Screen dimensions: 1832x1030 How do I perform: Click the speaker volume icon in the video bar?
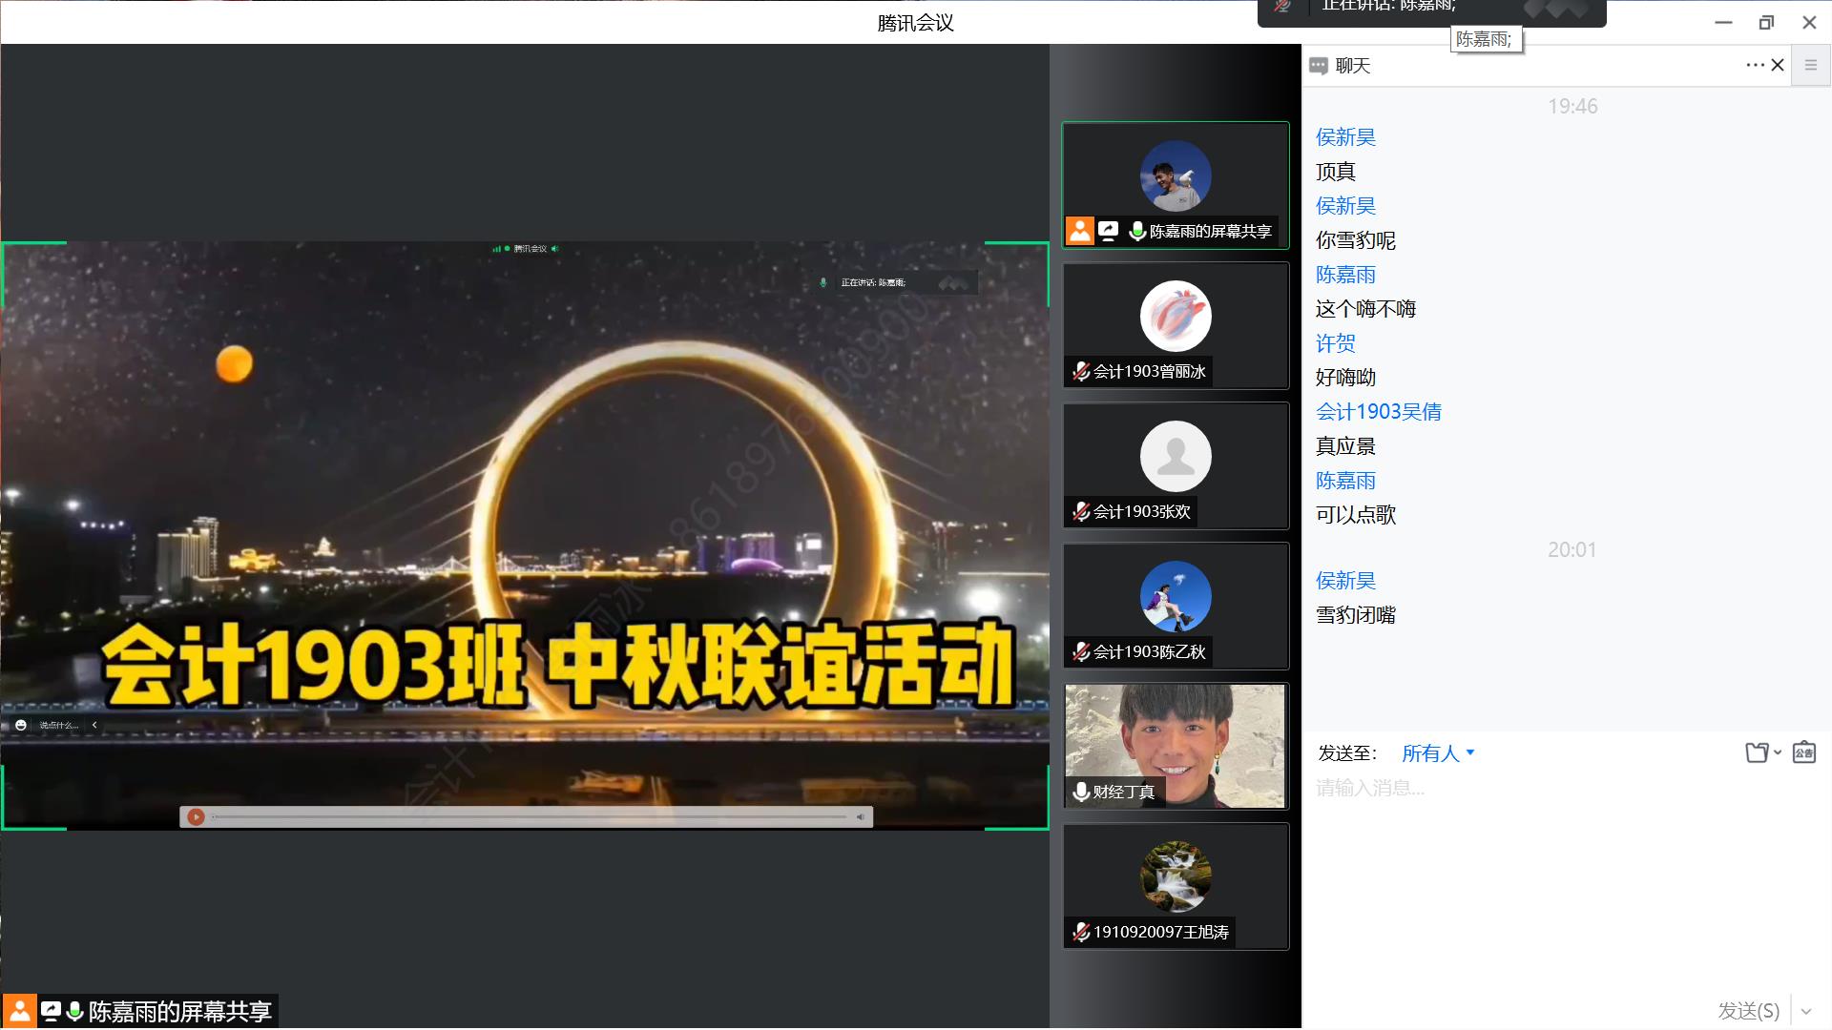coord(860,816)
